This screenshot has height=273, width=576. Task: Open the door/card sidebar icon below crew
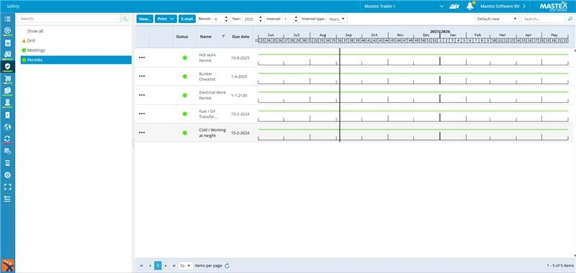7,115
